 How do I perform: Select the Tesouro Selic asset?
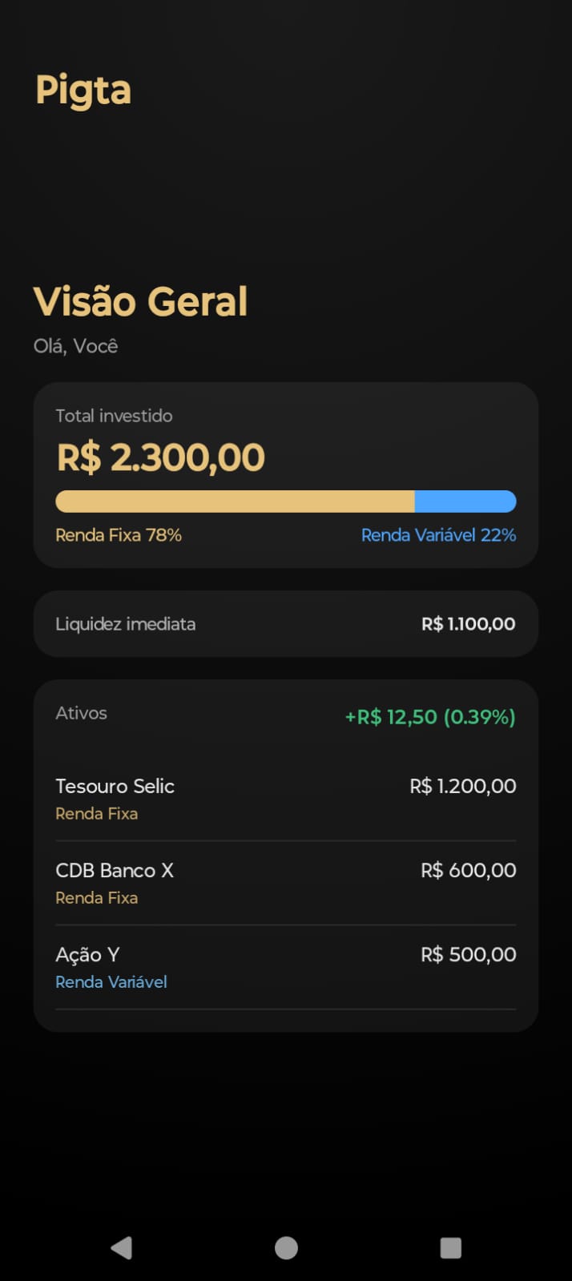[115, 786]
